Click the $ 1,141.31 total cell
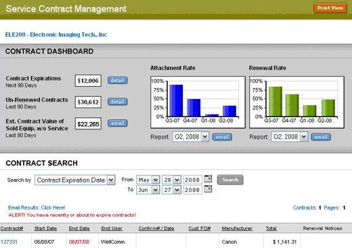The image size is (352, 248). point(284,242)
